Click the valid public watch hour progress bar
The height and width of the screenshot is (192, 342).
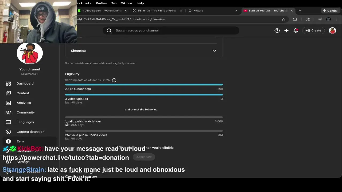[144, 117]
